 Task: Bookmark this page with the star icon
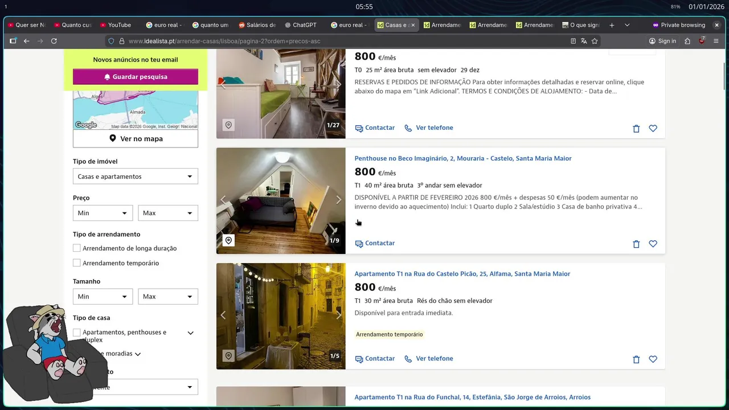coord(595,41)
